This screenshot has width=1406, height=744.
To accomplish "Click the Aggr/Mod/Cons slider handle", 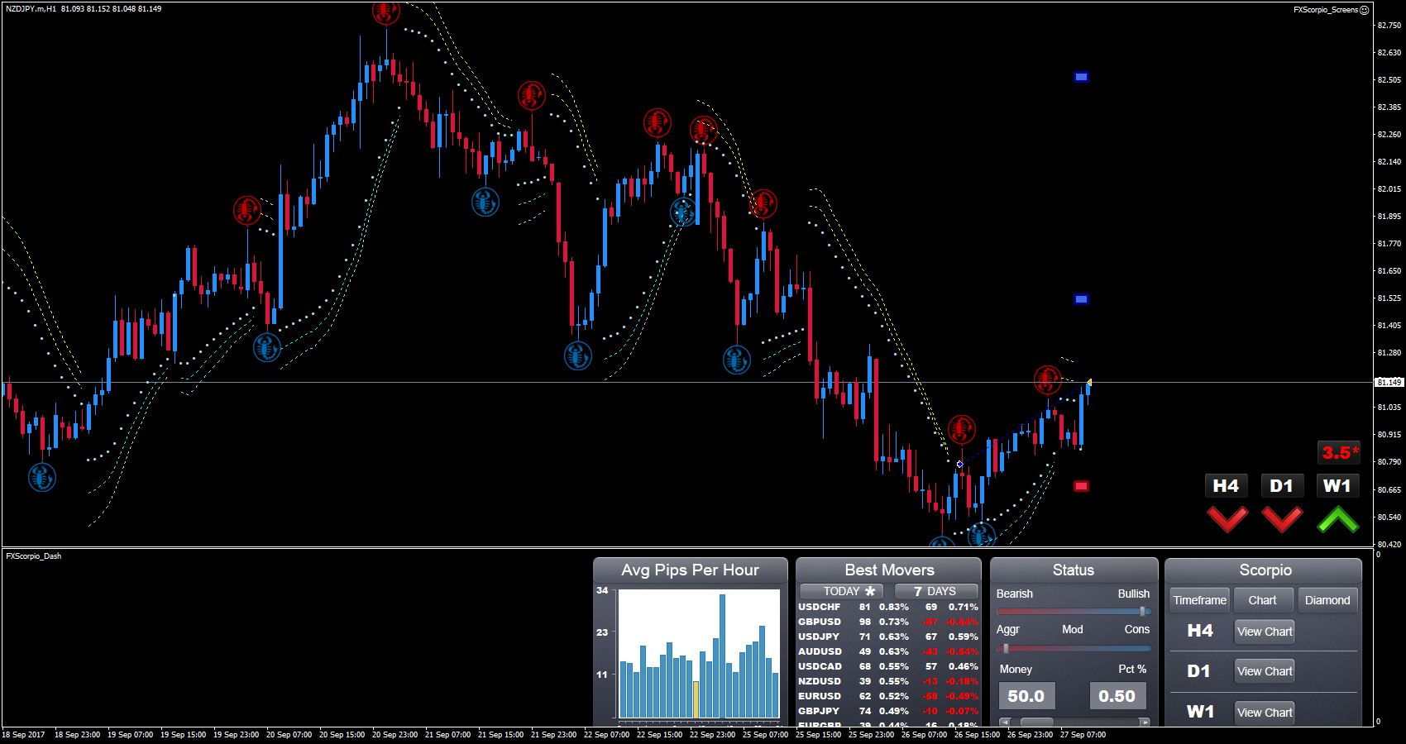I will 1006,648.
